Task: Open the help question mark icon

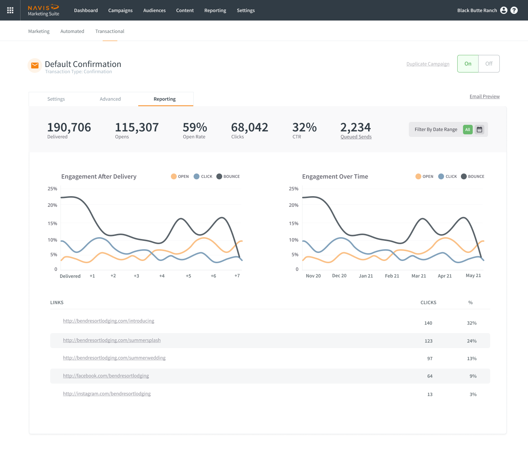Action: click(x=514, y=10)
